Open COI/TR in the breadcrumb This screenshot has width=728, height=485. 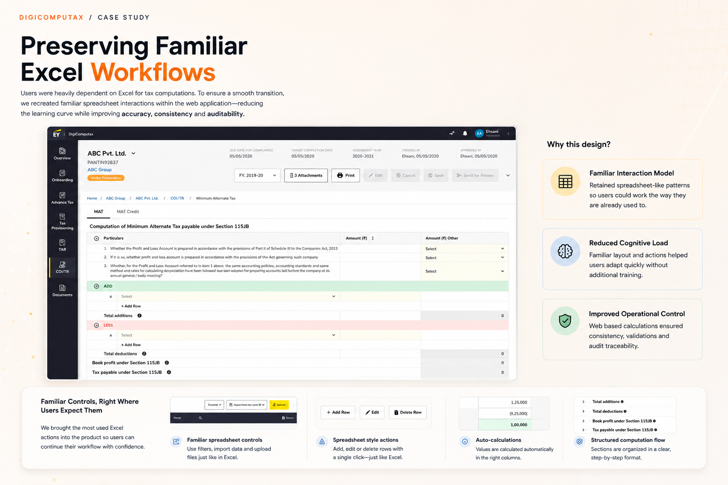(x=177, y=198)
